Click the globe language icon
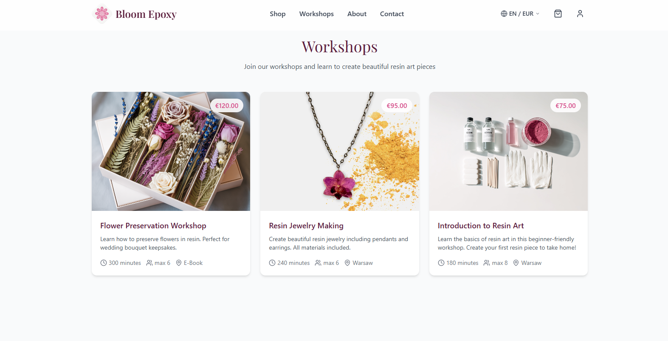Screen dimensions: 668x341 [x=504, y=14]
